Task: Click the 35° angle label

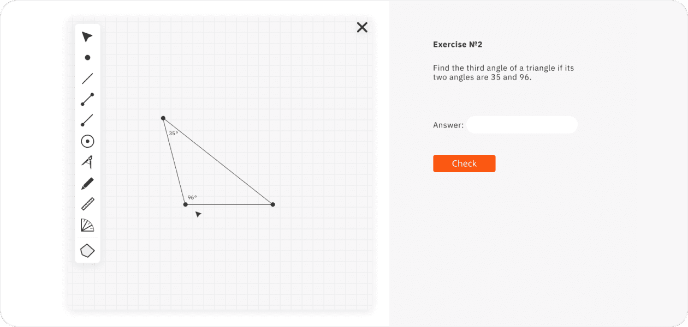Action: point(173,133)
